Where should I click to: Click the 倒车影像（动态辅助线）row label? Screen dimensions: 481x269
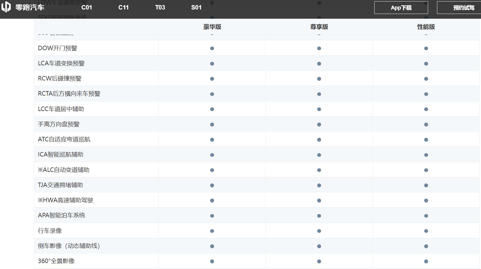[x=69, y=246]
